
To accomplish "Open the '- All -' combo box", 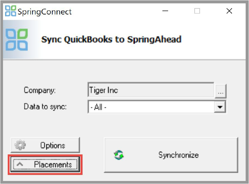I will coord(157,107).
